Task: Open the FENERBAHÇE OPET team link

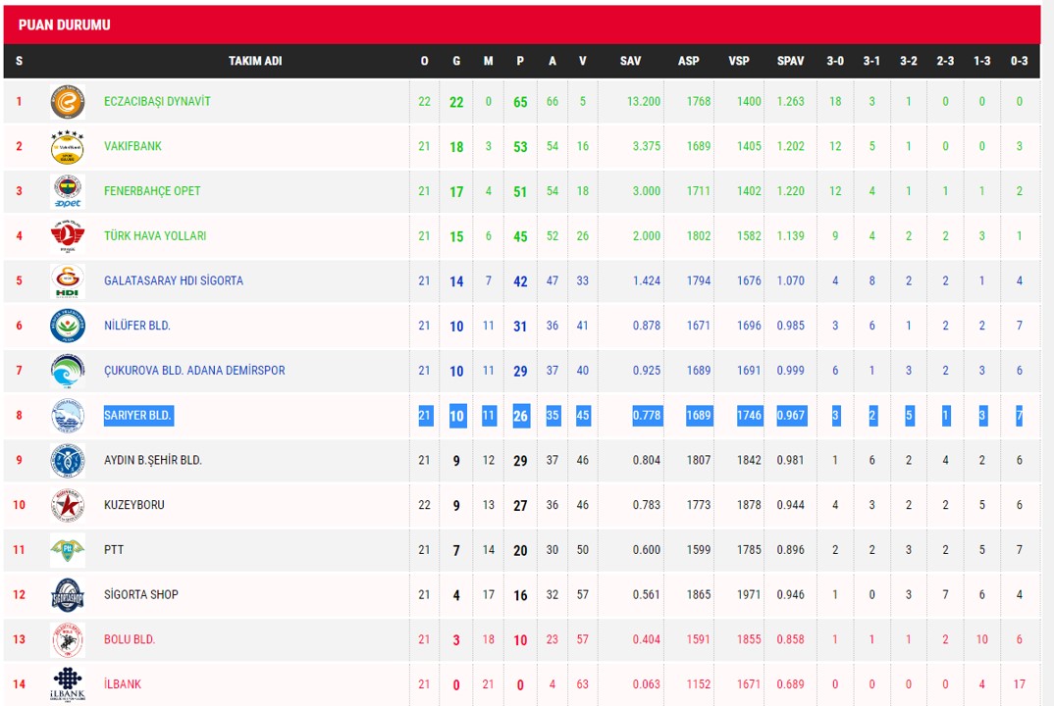Action: pos(152,191)
